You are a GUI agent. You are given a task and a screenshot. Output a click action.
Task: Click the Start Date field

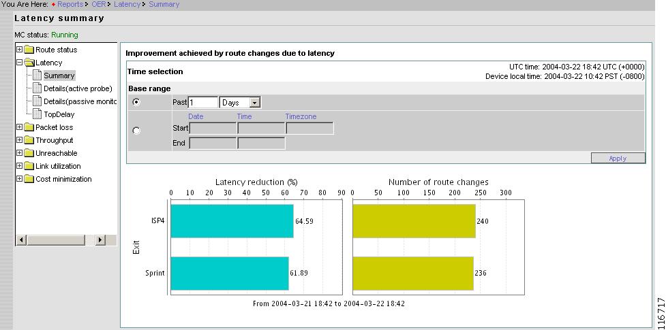tap(213, 128)
